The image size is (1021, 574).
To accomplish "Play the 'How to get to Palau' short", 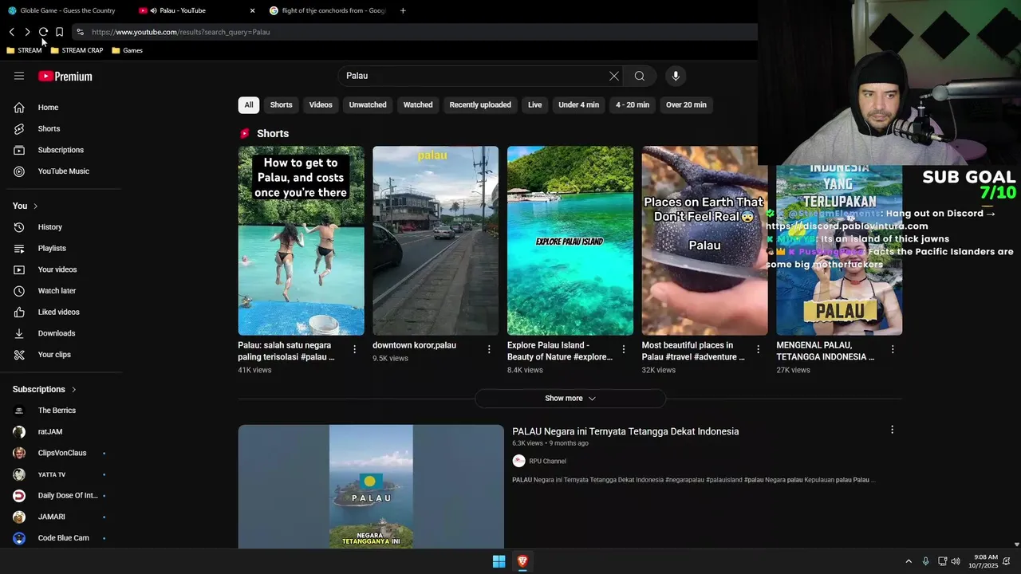I will [x=301, y=241].
